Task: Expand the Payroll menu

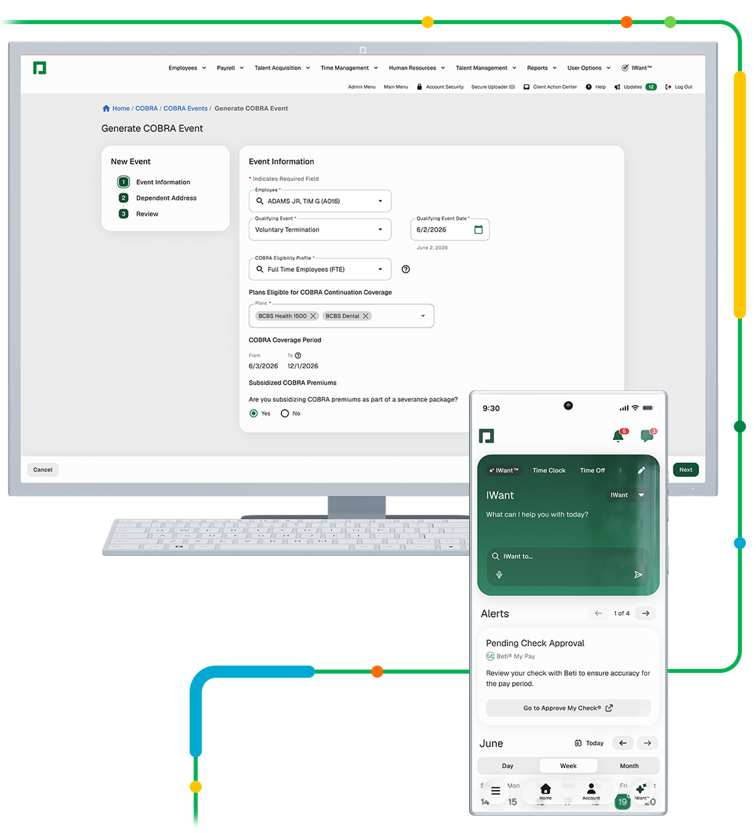Action: pyautogui.click(x=230, y=68)
